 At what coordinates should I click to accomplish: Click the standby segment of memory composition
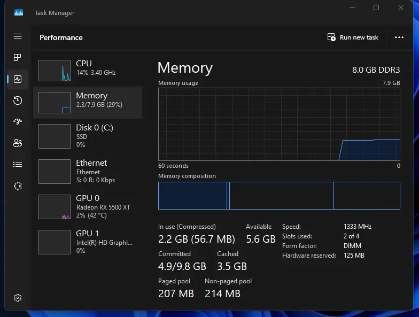click(x=282, y=196)
